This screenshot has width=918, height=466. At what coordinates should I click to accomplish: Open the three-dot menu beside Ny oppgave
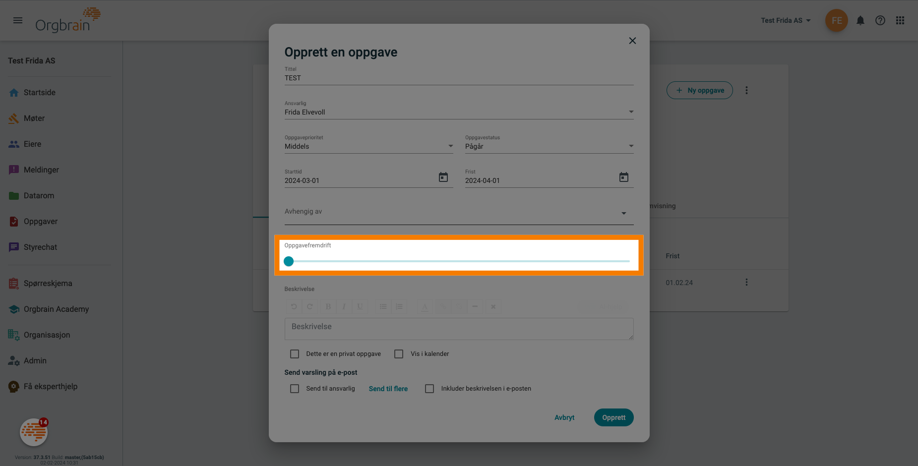[x=746, y=90]
